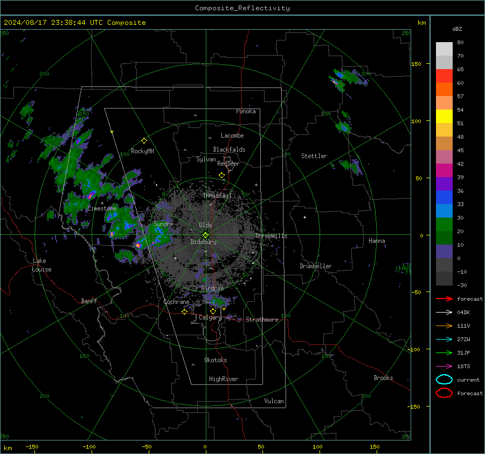The width and height of the screenshot is (485, 454).
Task: Click the dBZ heading above the color scale
Action: point(457,29)
